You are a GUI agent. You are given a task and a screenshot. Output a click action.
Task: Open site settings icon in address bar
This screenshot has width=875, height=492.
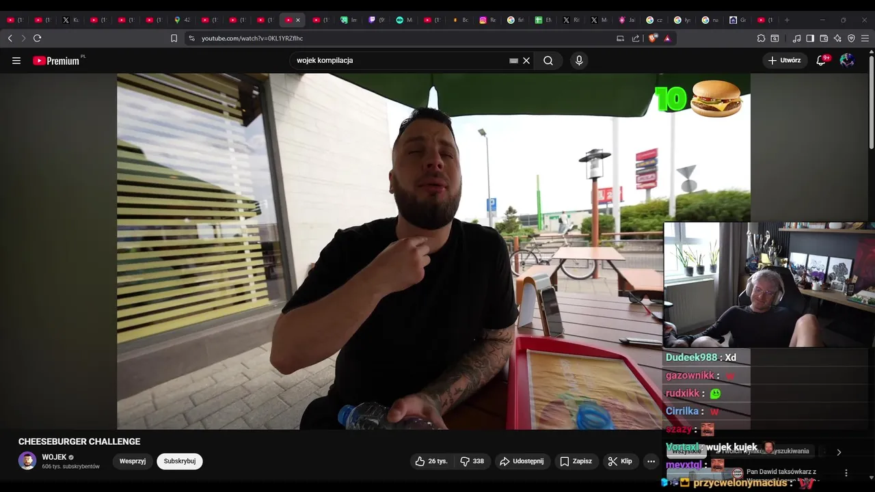tap(192, 38)
